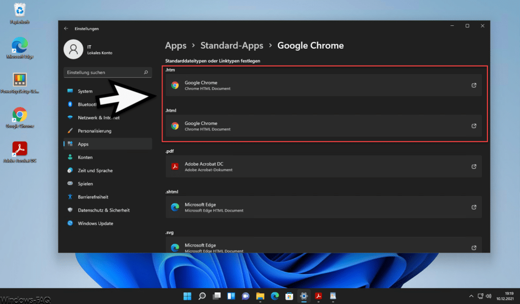The height and width of the screenshot is (304, 520).
Task: Open Windows Update category
Action: (x=108, y=223)
